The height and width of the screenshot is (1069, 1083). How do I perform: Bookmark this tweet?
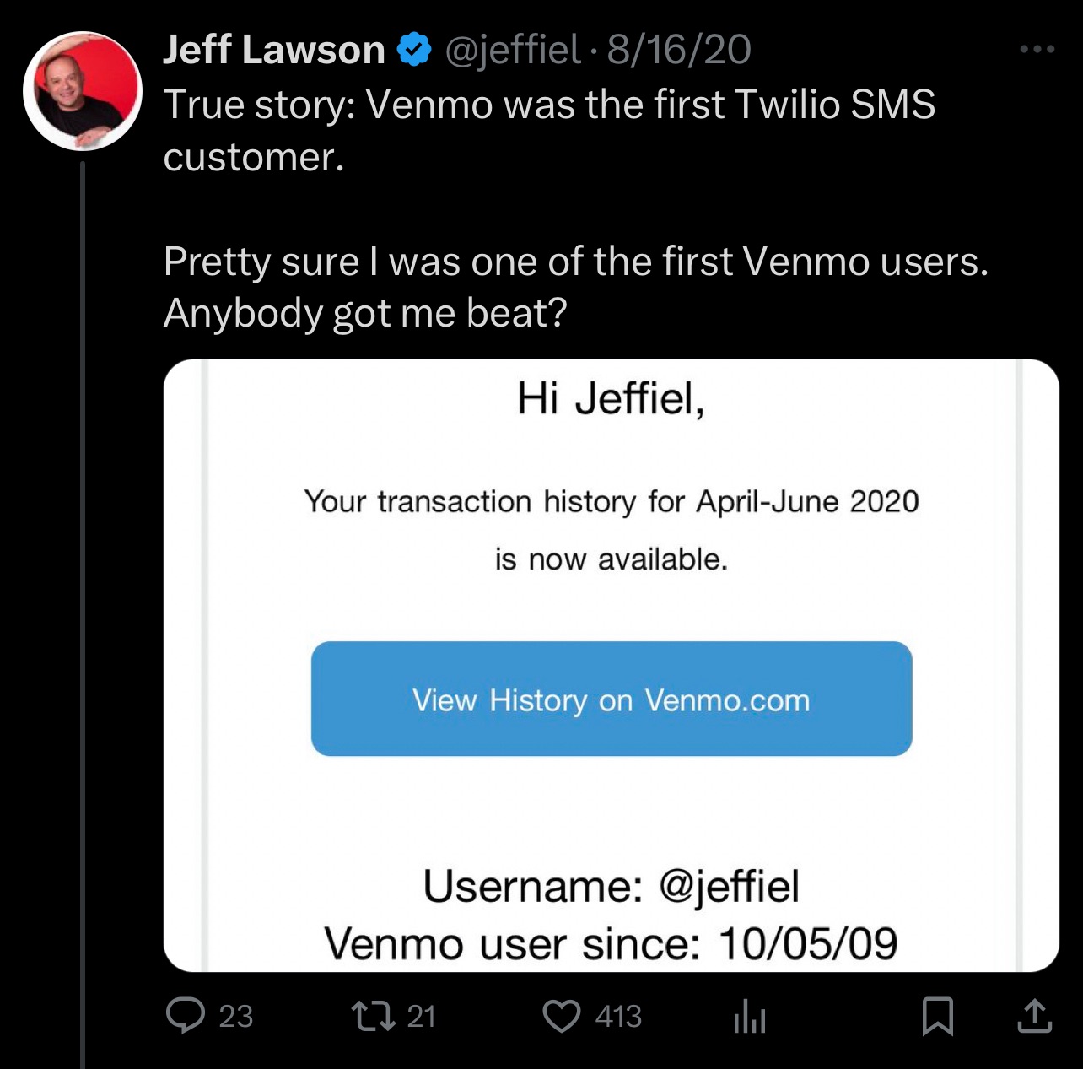(937, 1016)
